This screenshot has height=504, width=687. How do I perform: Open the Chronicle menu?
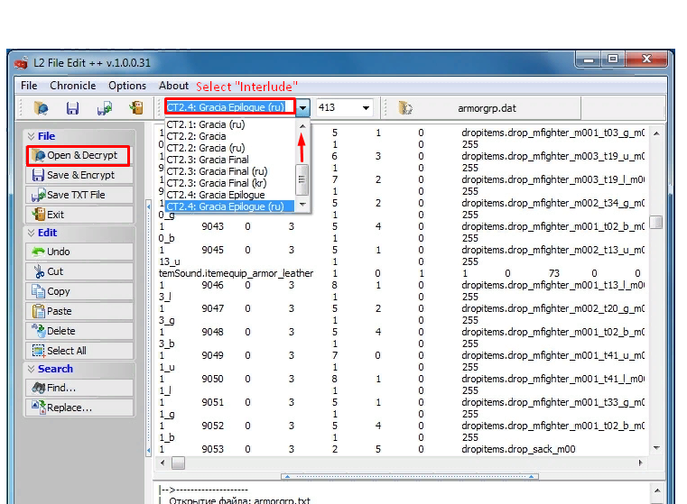73,86
